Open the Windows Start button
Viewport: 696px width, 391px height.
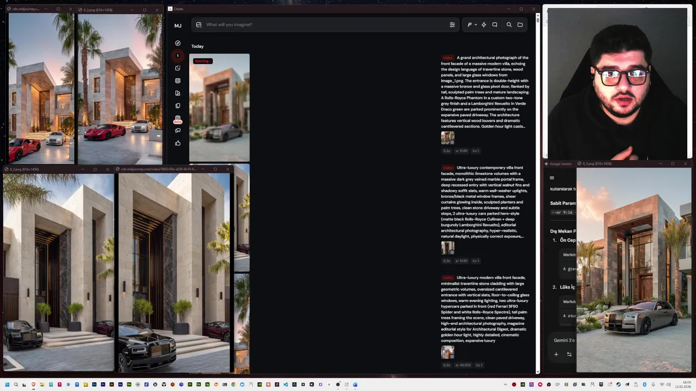point(7,384)
